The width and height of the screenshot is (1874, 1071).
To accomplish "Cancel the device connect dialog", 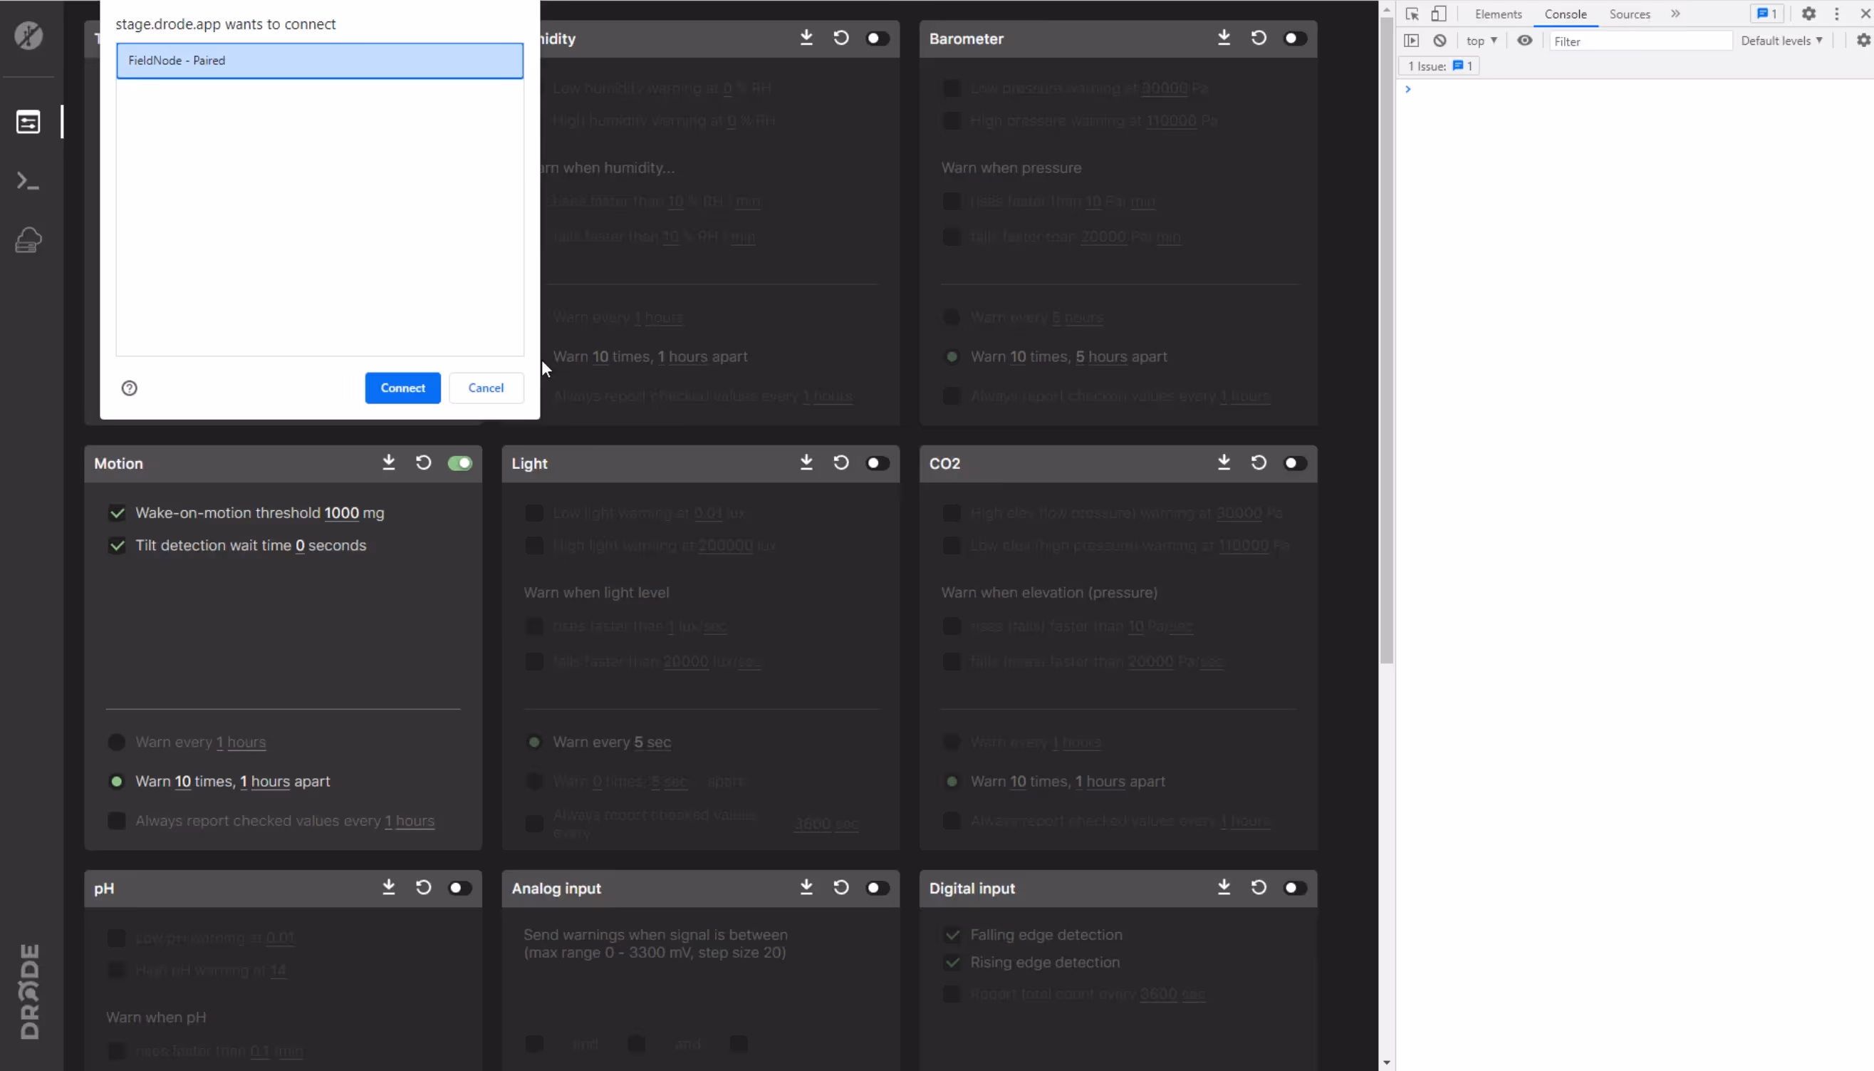I will coord(486,388).
